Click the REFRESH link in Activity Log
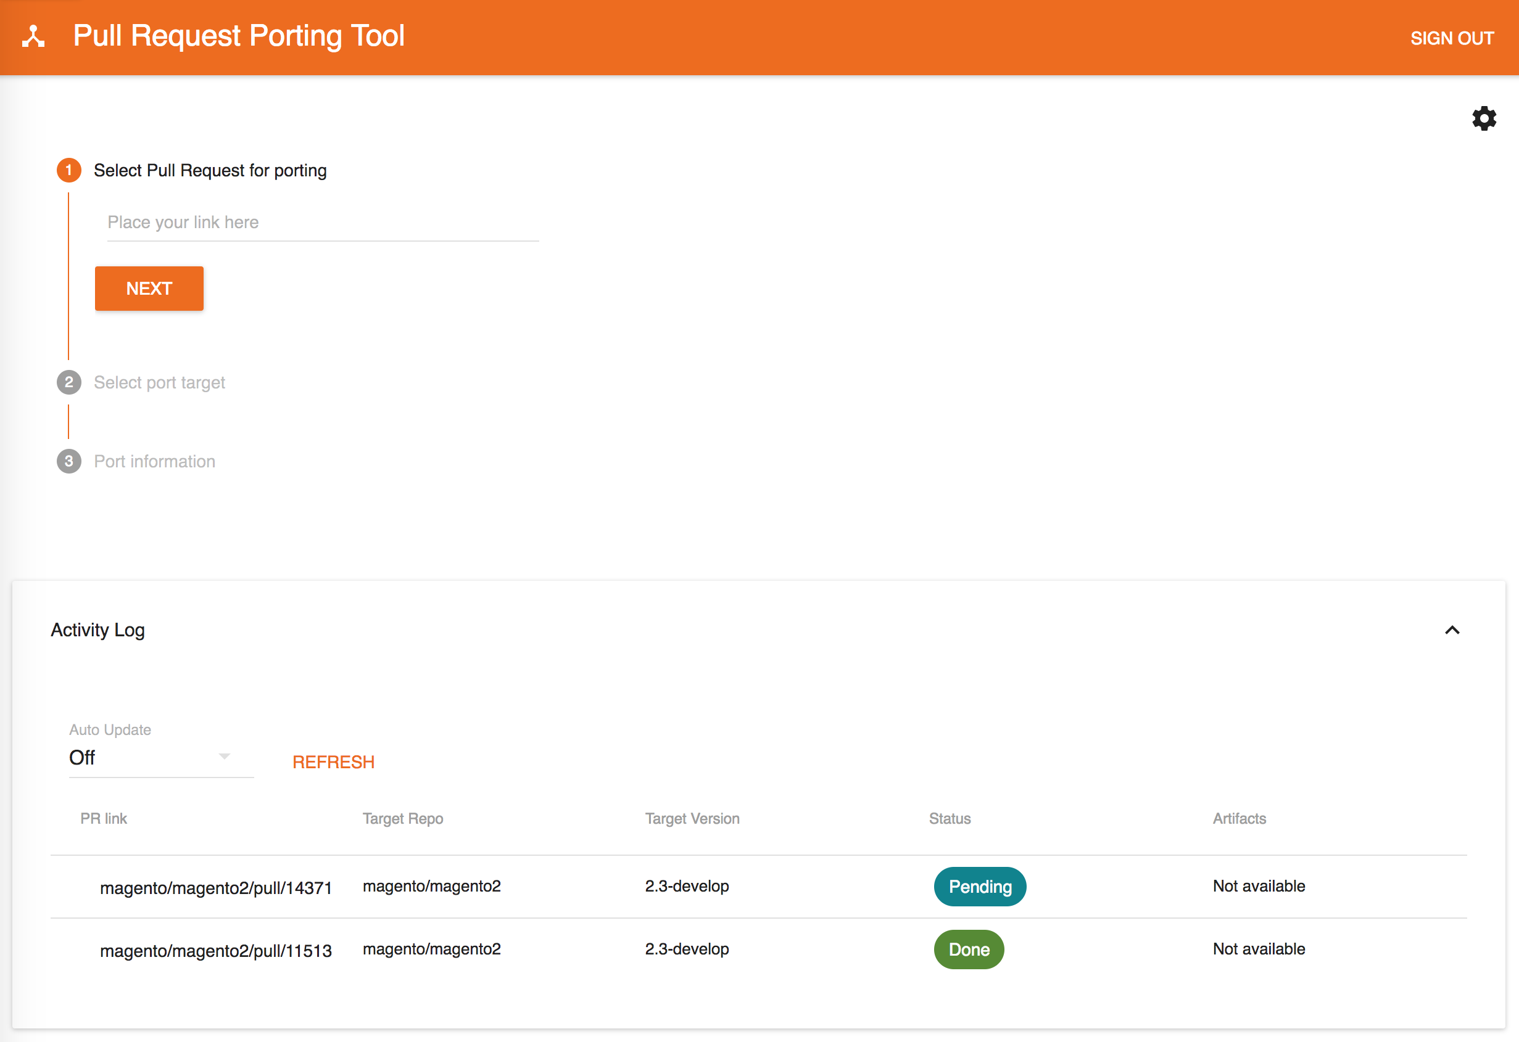 334,760
